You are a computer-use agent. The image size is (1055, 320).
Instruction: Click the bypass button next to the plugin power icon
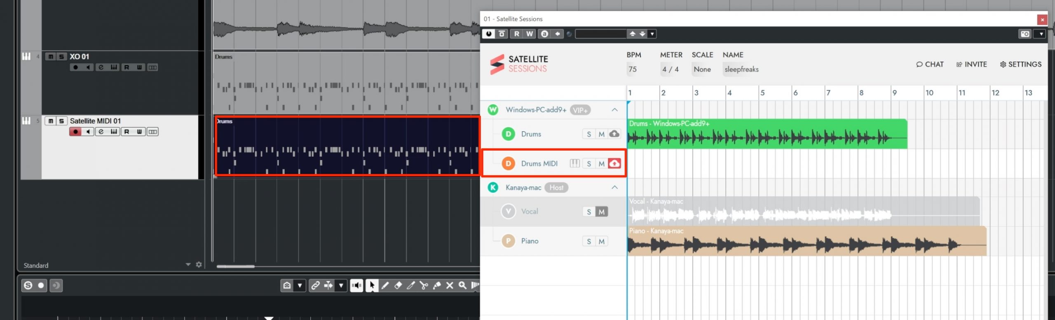pyautogui.click(x=502, y=34)
